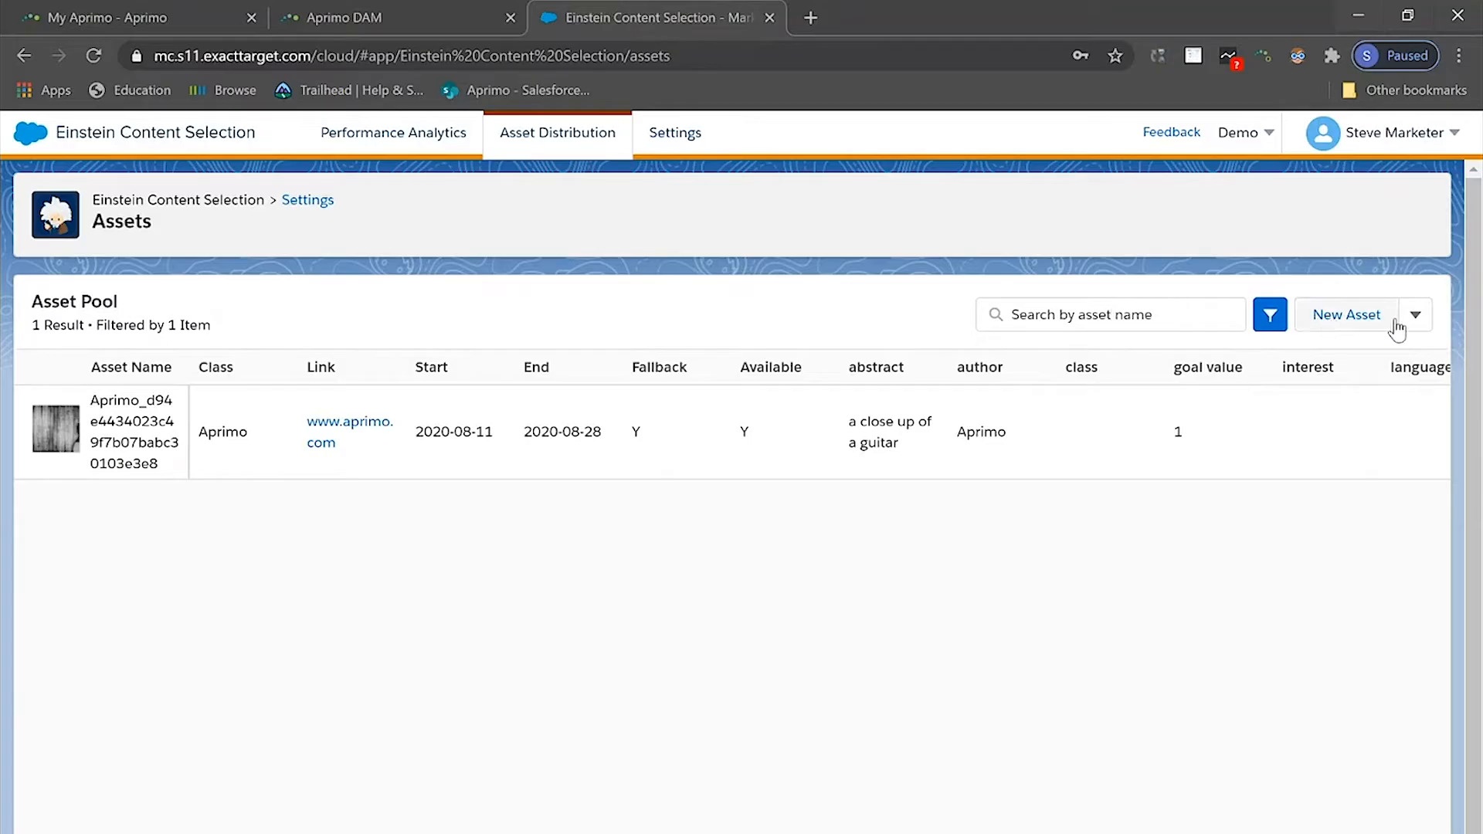Click the Fallback column header

click(659, 367)
